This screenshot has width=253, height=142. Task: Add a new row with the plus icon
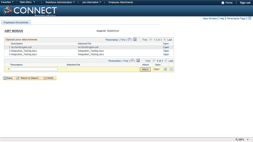165,69
